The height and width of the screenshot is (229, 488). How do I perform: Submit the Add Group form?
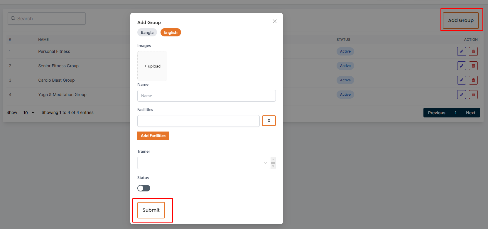pyautogui.click(x=151, y=210)
